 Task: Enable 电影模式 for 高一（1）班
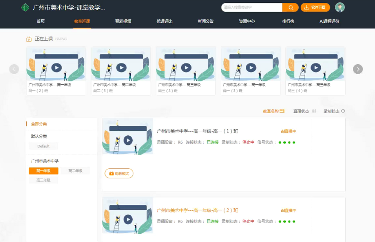119,174
